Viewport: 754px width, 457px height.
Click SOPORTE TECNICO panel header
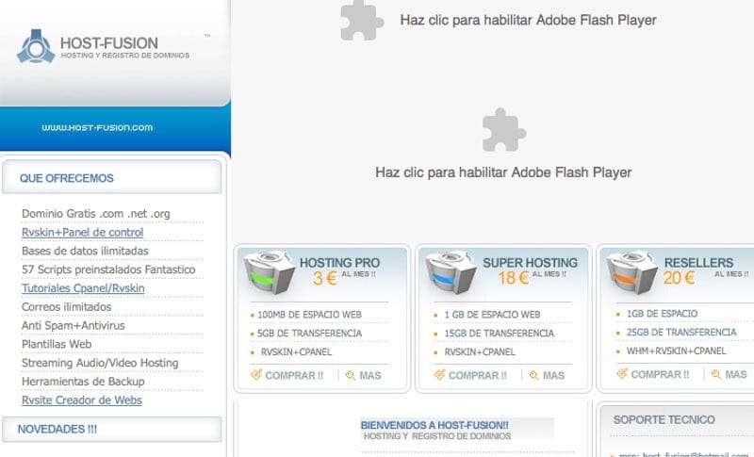tap(664, 420)
